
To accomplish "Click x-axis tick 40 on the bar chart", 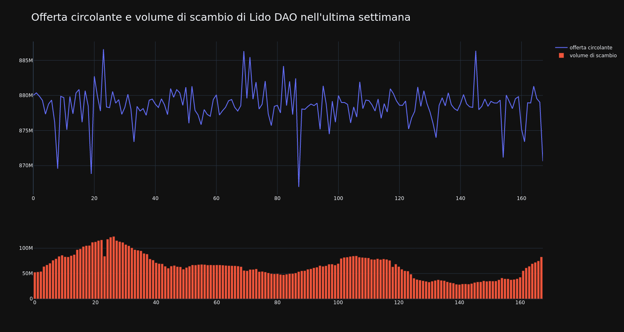I will pyautogui.click(x=156, y=303).
